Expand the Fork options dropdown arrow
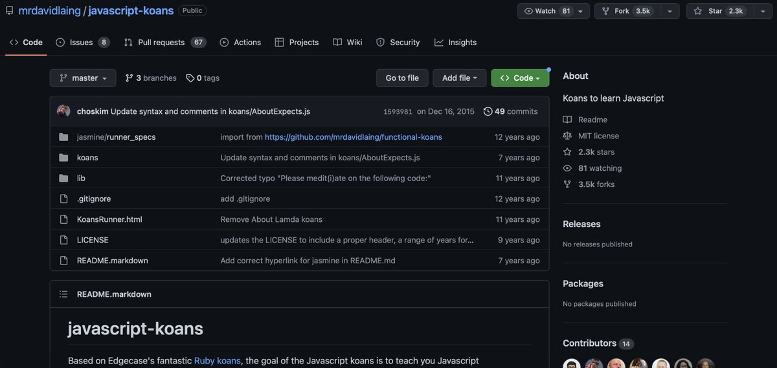The height and width of the screenshot is (368, 777). (x=669, y=11)
